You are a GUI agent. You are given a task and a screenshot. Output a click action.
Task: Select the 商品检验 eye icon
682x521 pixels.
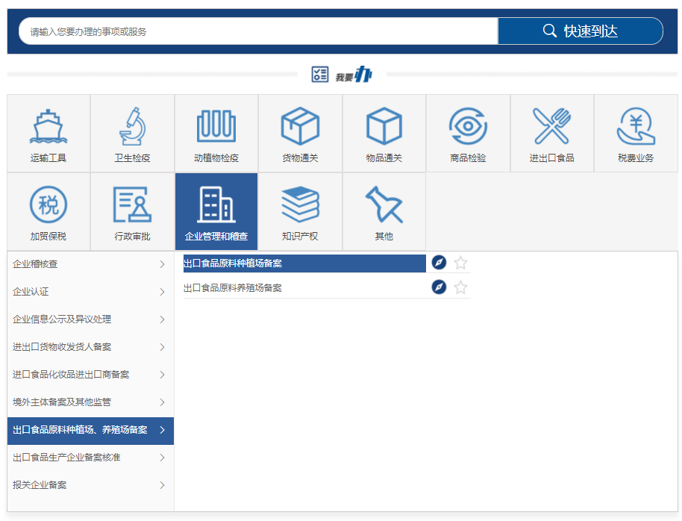tap(468, 127)
